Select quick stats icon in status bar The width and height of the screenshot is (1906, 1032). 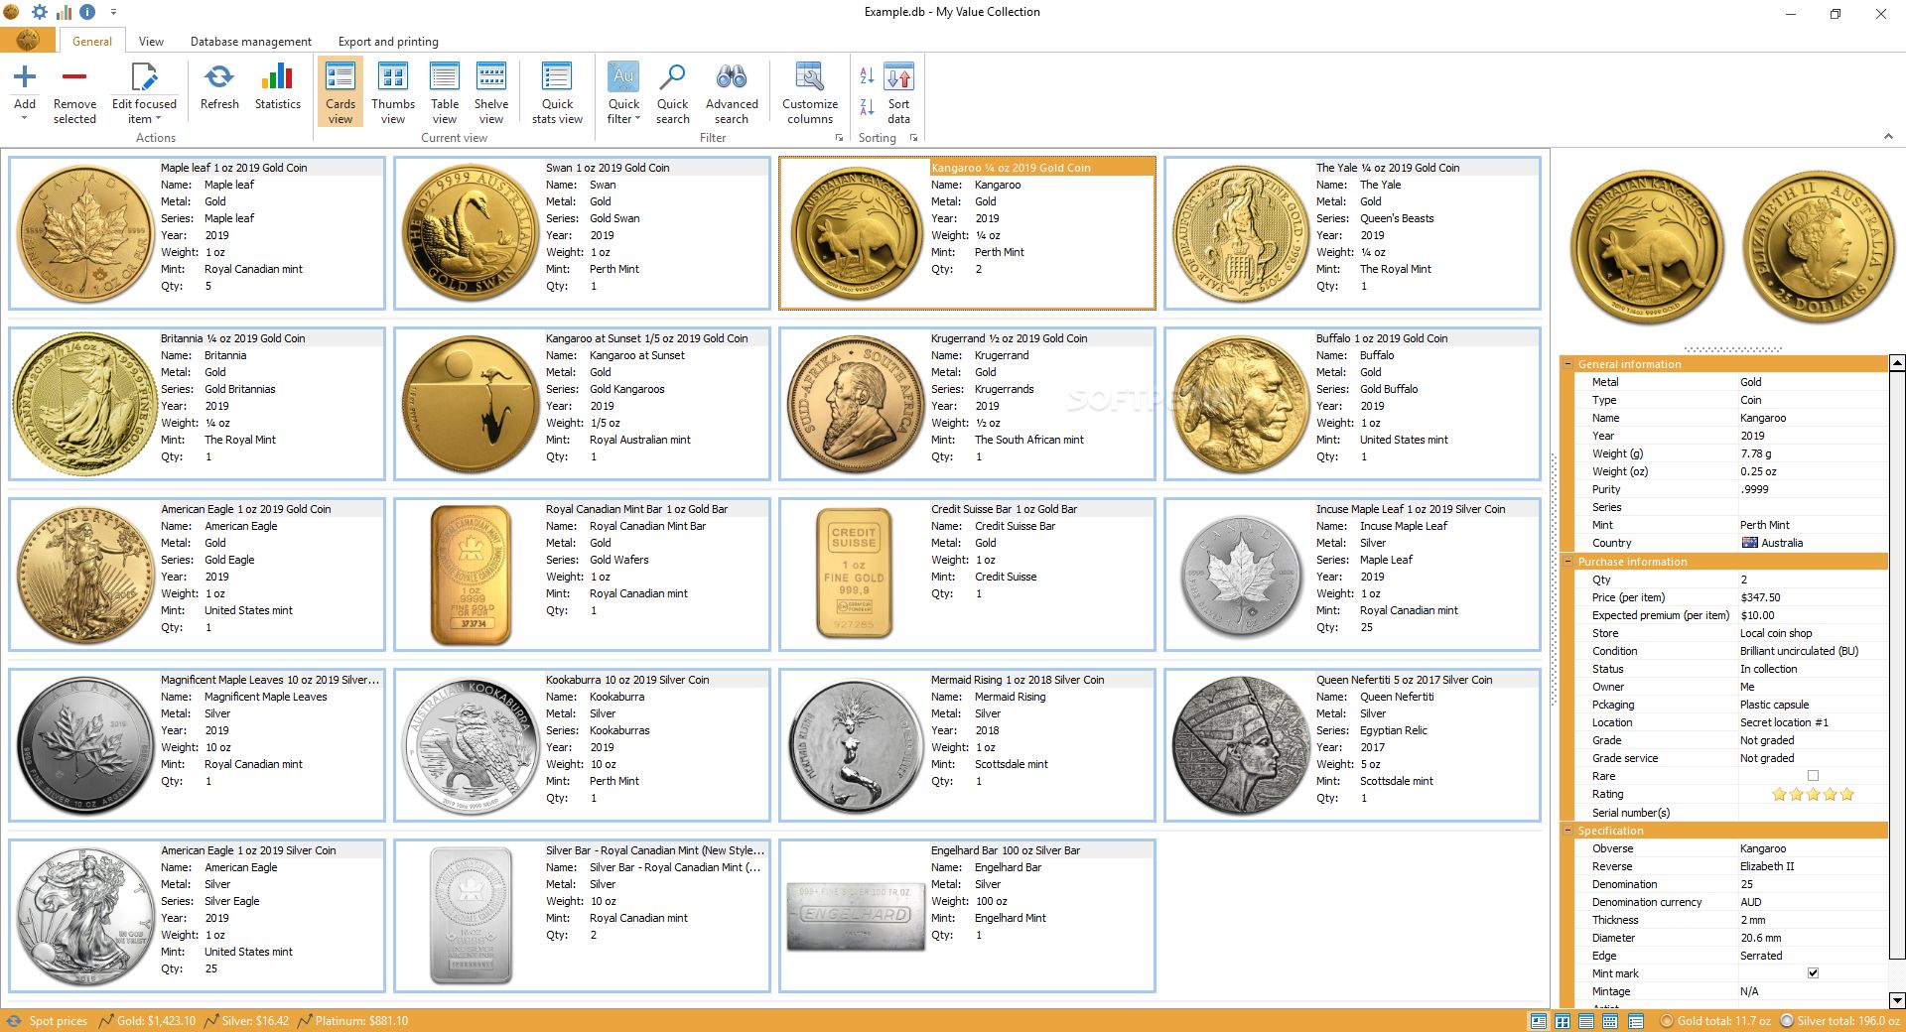point(1636,1021)
